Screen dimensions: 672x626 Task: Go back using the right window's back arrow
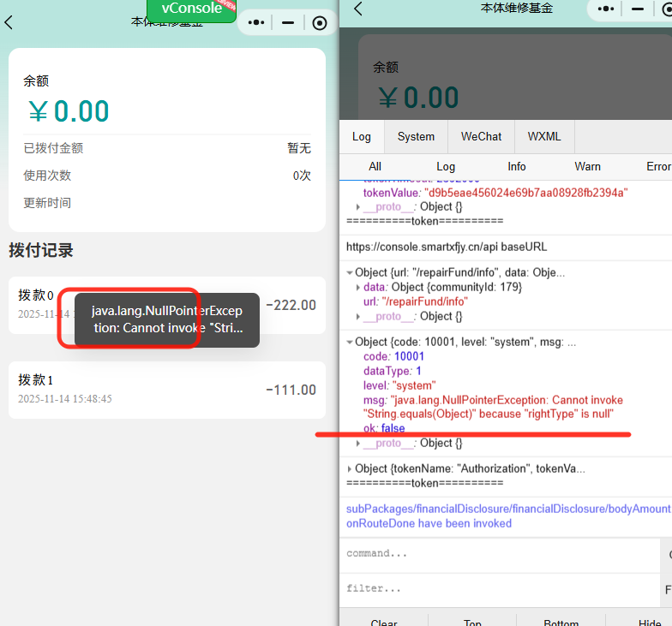coord(358,9)
